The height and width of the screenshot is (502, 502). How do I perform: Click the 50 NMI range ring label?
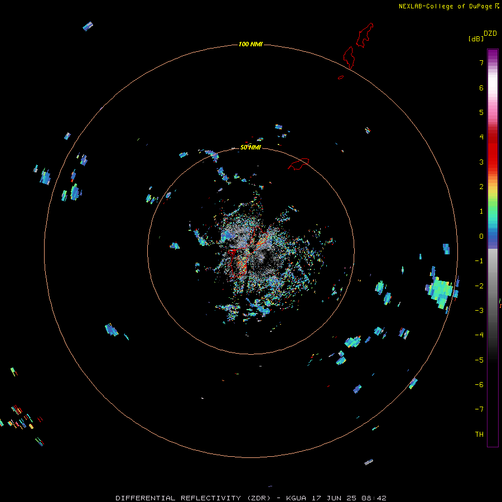[x=250, y=147]
